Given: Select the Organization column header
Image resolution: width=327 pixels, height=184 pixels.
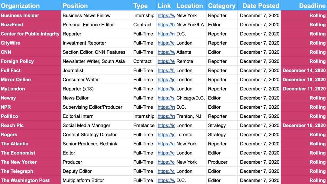Looking at the screenshot, I should (20, 6).
